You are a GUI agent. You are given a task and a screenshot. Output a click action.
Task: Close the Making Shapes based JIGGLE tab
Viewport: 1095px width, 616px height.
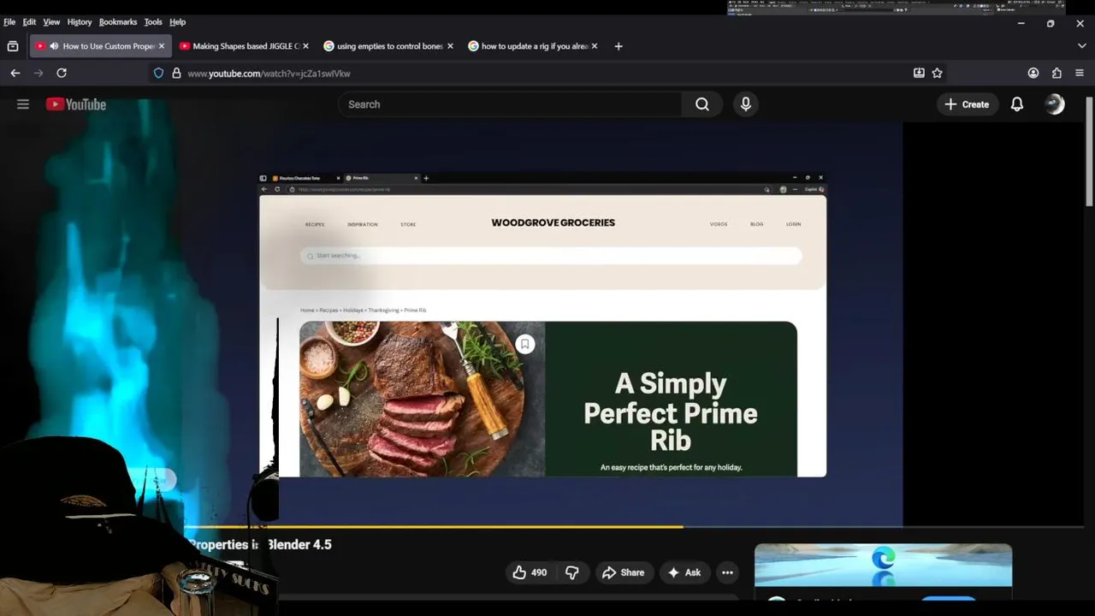(x=305, y=46)
